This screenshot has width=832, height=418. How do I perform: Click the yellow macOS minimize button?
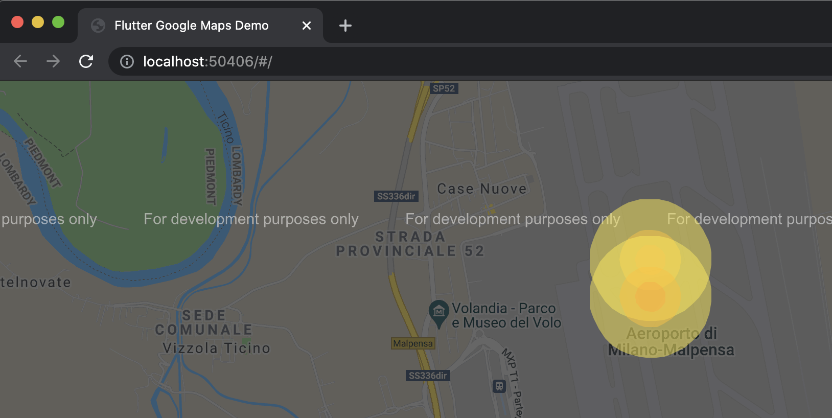point(38,22)
